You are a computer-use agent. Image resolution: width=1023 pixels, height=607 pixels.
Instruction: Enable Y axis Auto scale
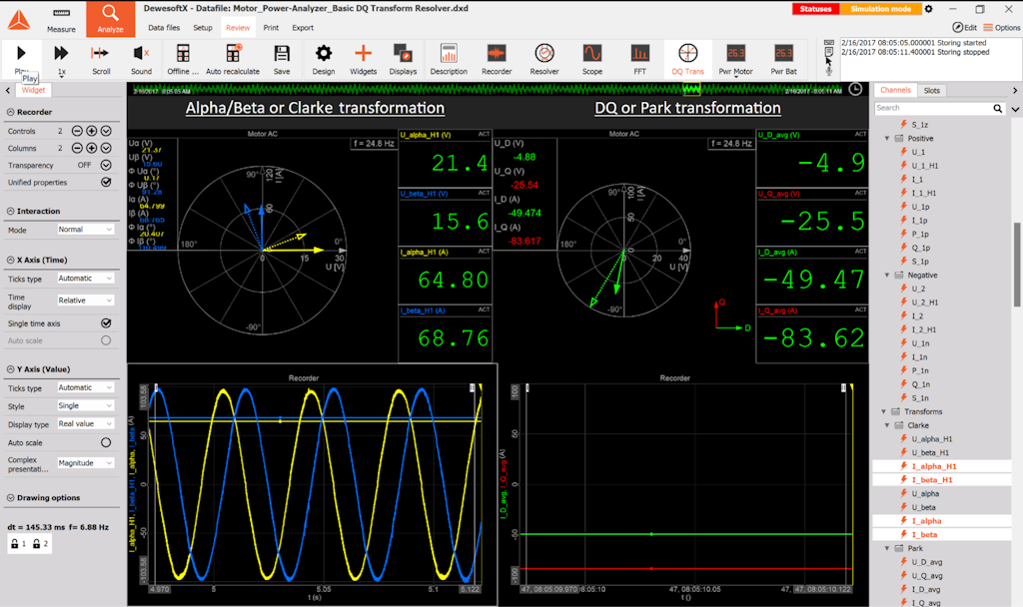[x=106, y=442]
